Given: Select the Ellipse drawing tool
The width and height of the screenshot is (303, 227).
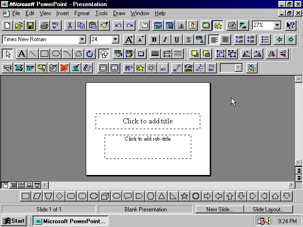Looking at the screenshot, I should [56, 54].
